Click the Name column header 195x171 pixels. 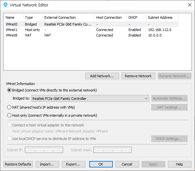(x=14, y=17)
